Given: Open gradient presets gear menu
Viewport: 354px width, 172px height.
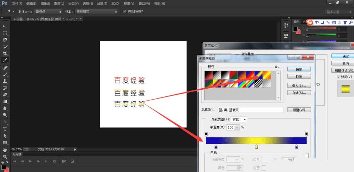Looking at the screenshot, I should pos(276,67).
